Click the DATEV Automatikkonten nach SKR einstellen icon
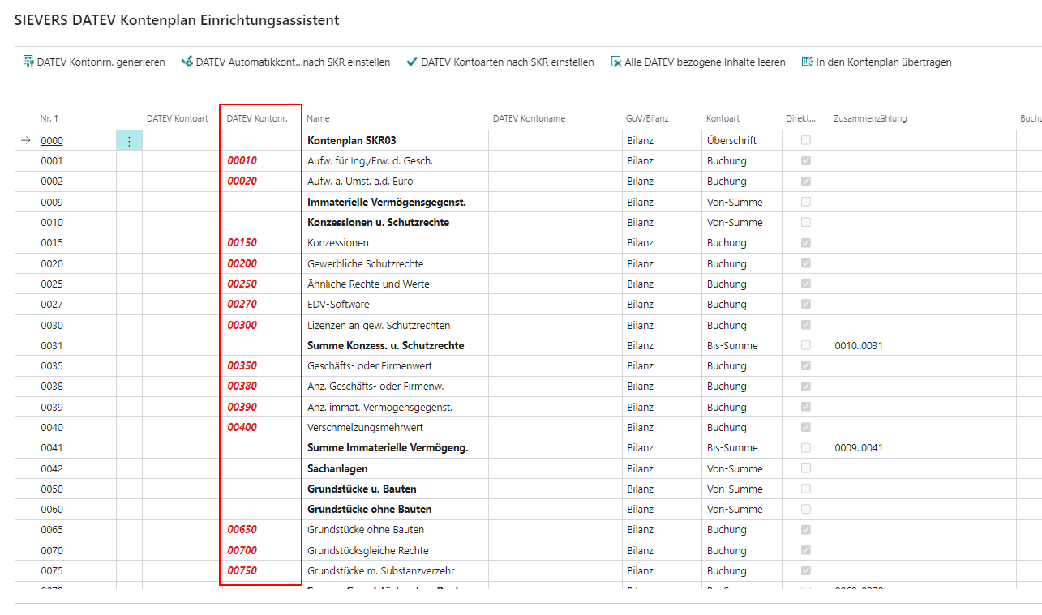 coord(187,62)
